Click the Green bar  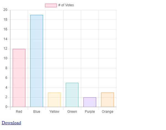(x=72, y=95)
